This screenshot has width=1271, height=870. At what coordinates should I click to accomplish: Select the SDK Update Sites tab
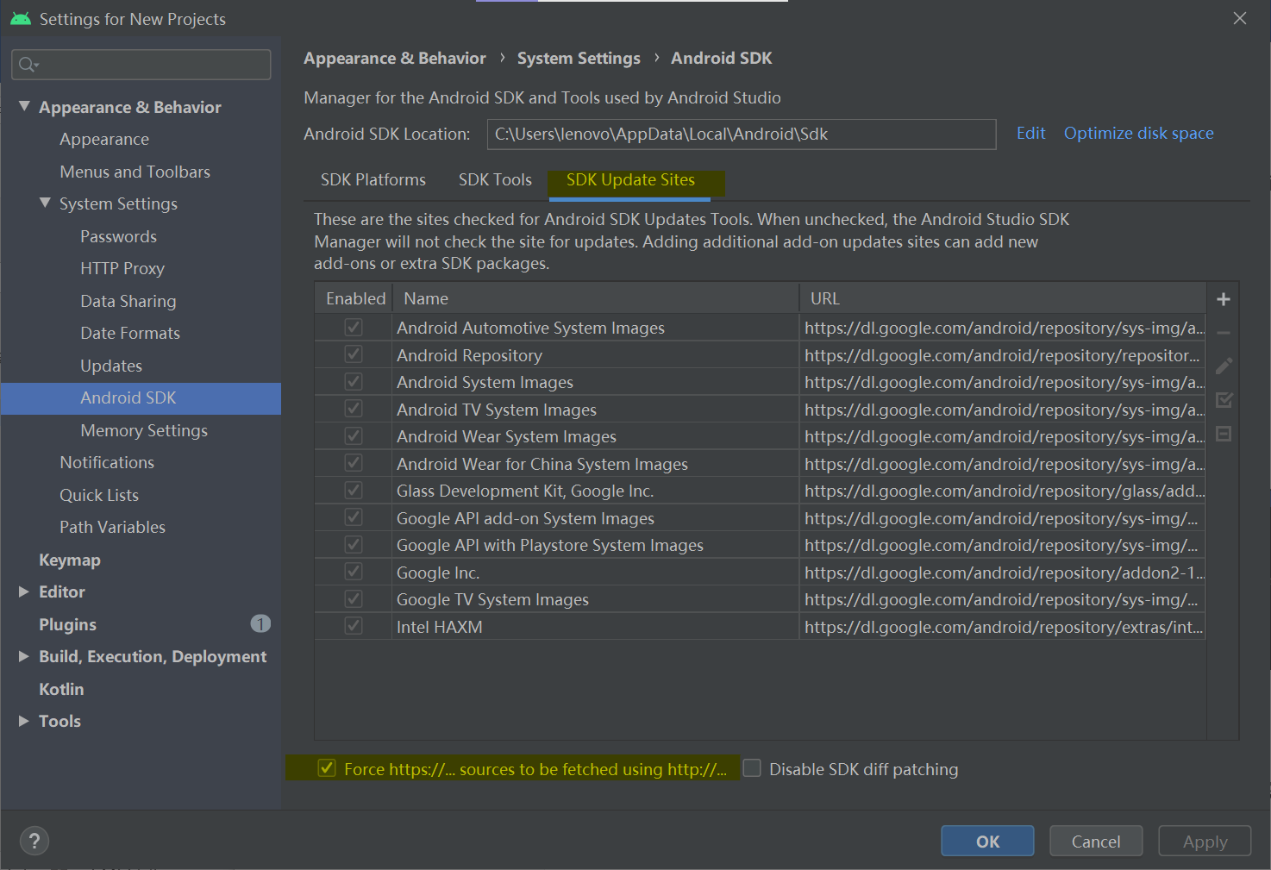[630, 179]
